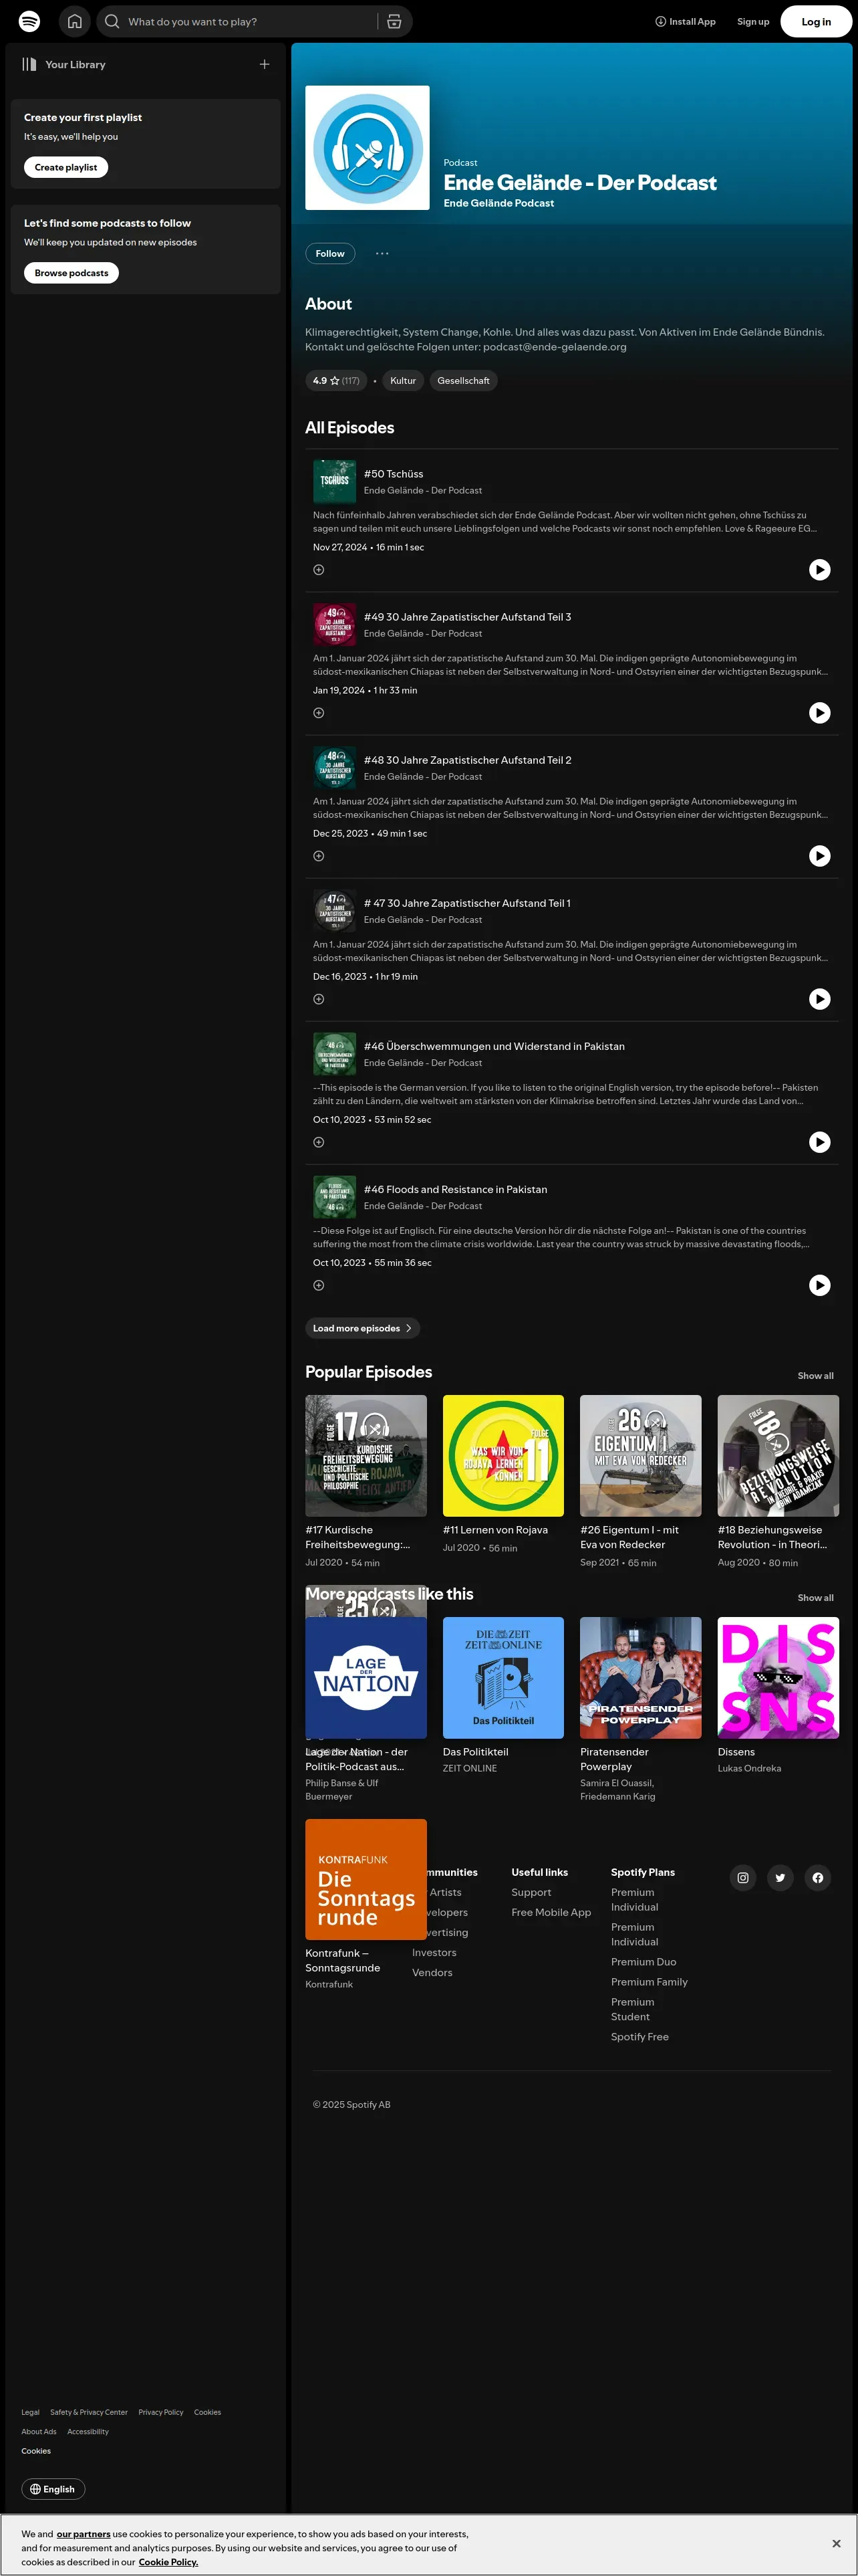Click plus icon to create playlist

pos(265,64)
